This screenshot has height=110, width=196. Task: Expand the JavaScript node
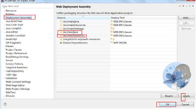4,39
